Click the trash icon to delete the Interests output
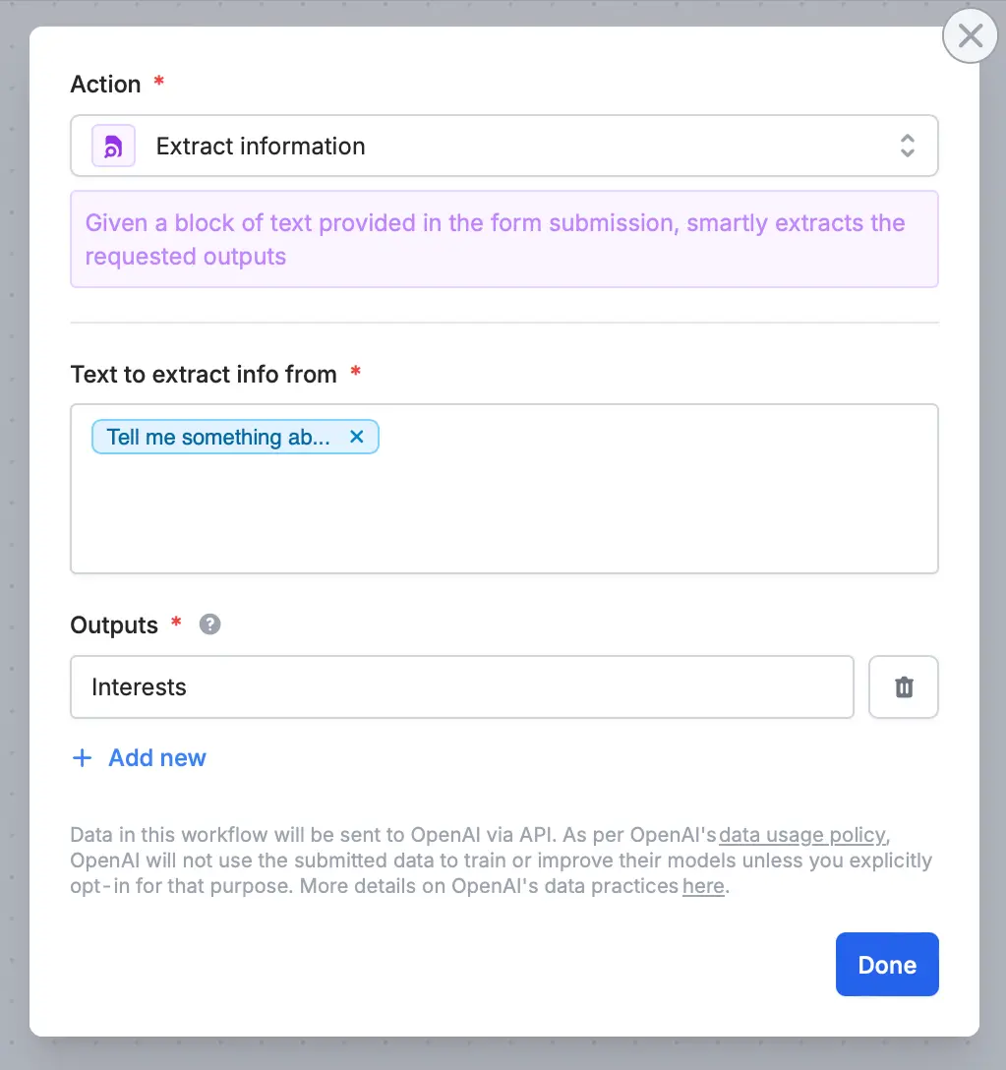This screenshot has height=1070, width=1006. [903, 686]
